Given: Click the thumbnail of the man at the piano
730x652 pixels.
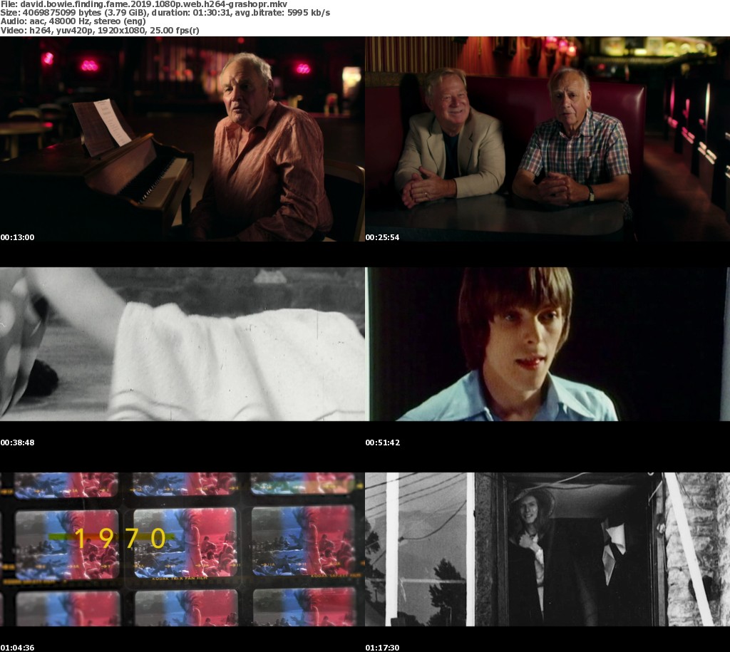Looking at the screenshot, I should [x=182, y=139].
